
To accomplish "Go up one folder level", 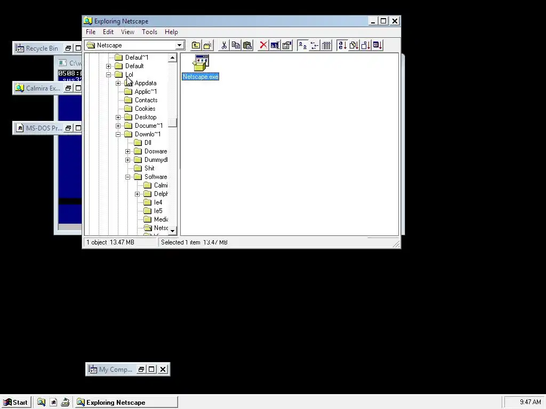I will 196,45.
